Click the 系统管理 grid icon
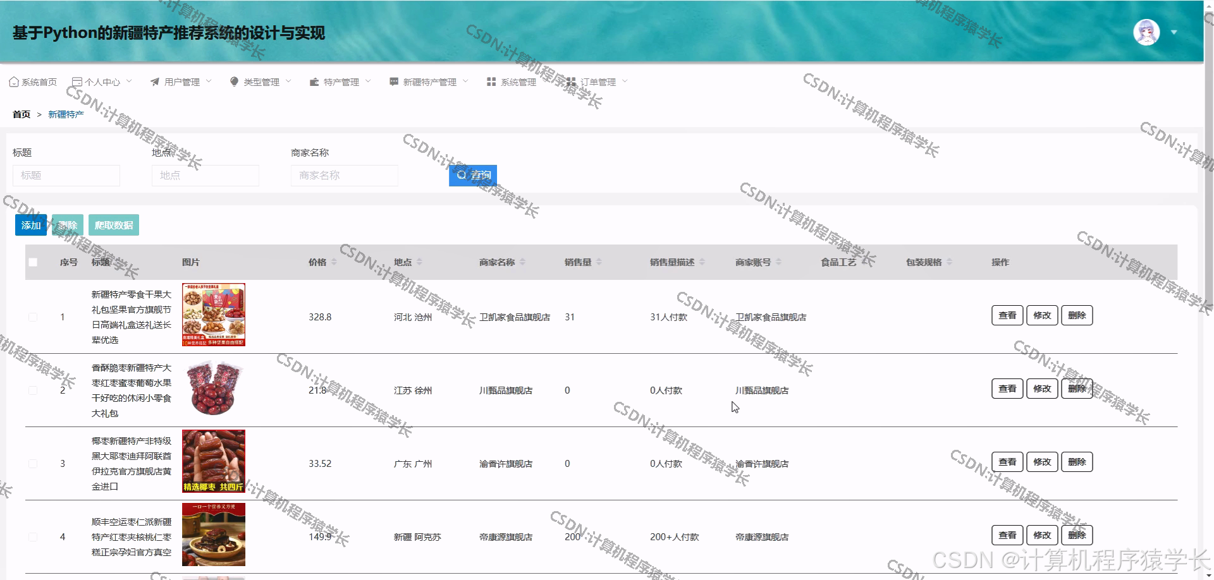Screen dimensions: 1214x580 pyautogui.click(x=491, y=82)
